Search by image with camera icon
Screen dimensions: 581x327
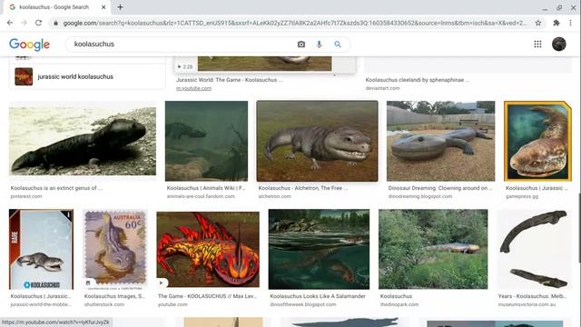point(301,45)
